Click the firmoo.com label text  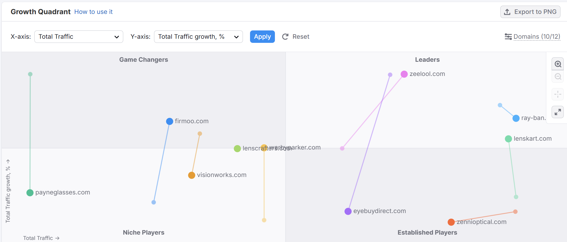click(x=192, y=121)
